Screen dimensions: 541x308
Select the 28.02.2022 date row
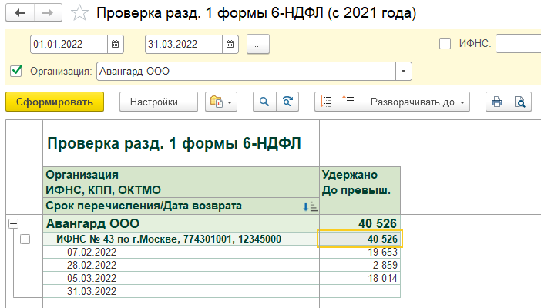click(181, 265)
